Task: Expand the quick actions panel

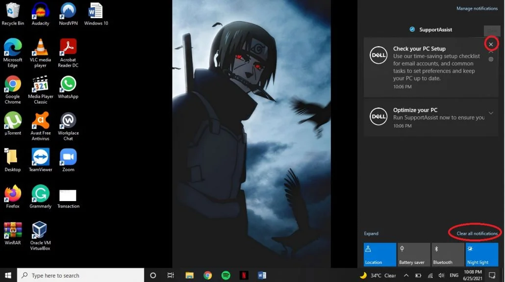Action: point(371,233)
